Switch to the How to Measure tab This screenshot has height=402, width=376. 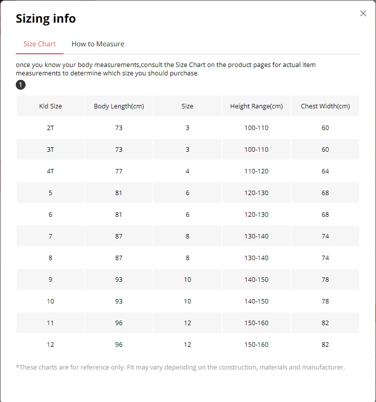coord(98,44)
